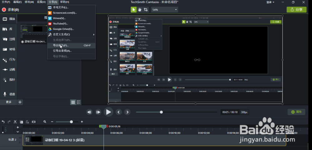This screenshot has height=150, width=312.
Task: Click the timeline zoom magnifier icon
Action: tap(45, 122)
